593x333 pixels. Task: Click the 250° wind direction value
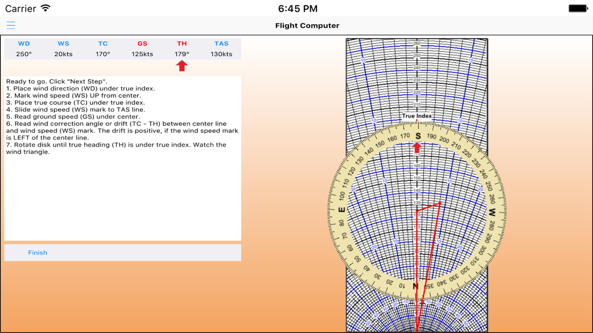(24, 54)
